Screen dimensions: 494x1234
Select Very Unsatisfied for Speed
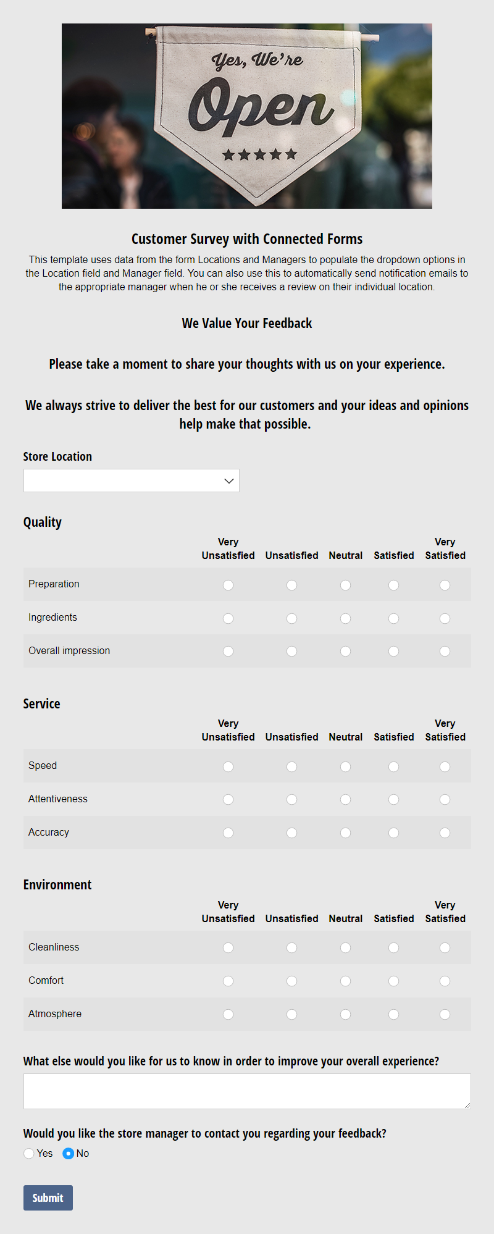click(x=228, y=766)
